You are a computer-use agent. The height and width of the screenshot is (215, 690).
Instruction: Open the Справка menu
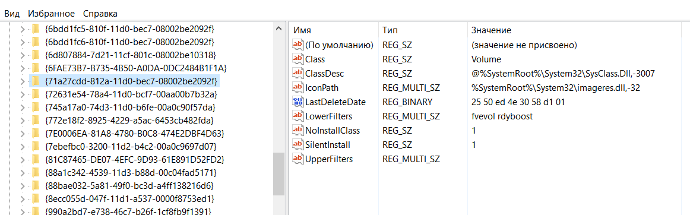(x=100, y=14)
